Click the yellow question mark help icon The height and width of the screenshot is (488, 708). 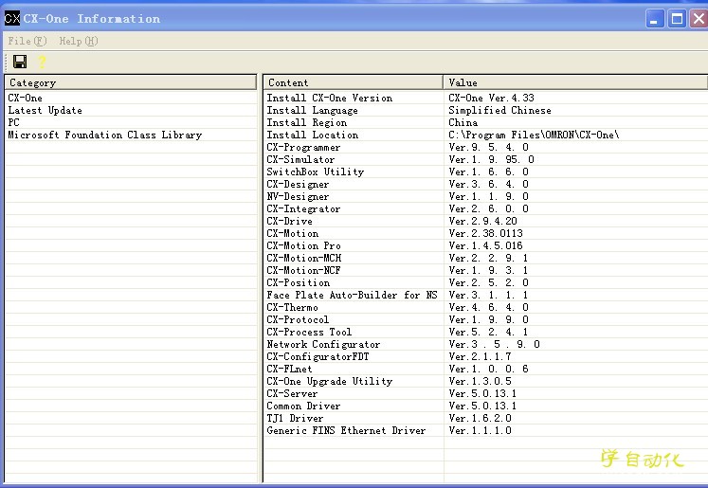point(42,62)
